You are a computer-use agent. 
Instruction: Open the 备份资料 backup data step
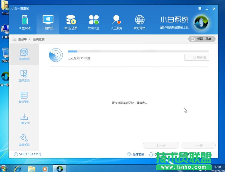[x=24, y=97]
